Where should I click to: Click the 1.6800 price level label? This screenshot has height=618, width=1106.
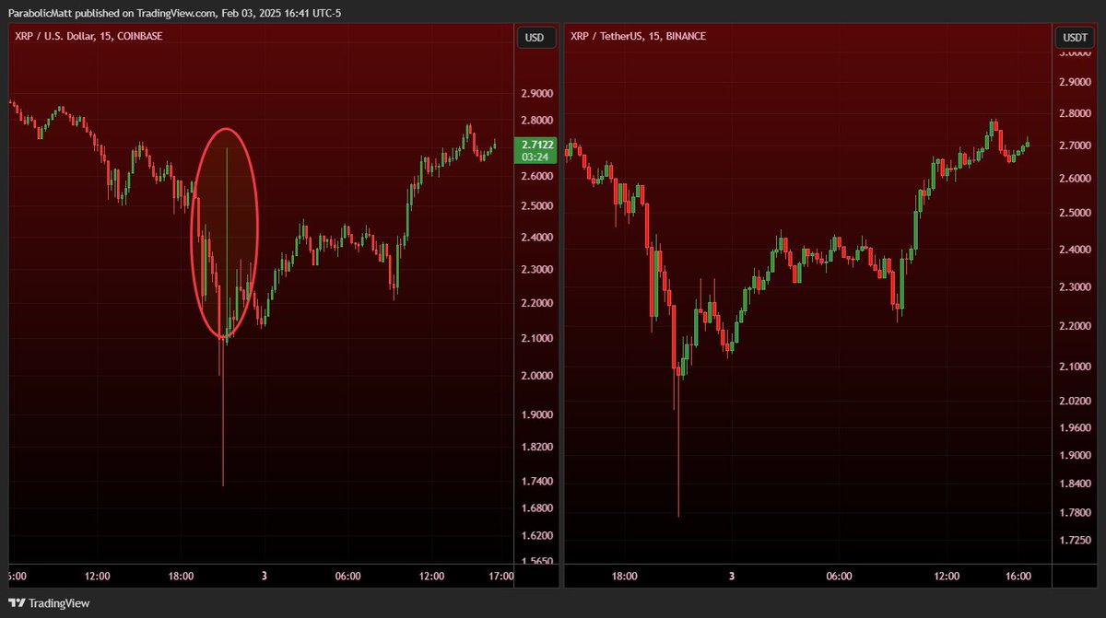click(x=537, y=508)
